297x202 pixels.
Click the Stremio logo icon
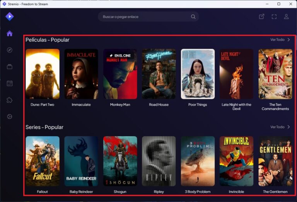coord(9,17)
